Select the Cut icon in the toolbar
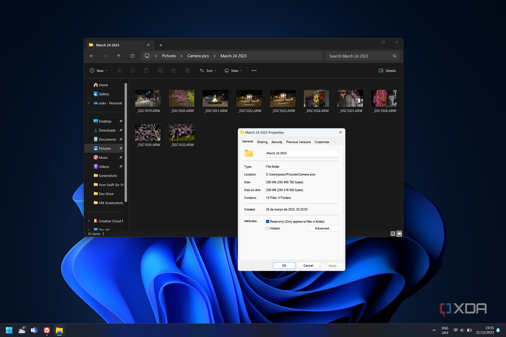 119,70
